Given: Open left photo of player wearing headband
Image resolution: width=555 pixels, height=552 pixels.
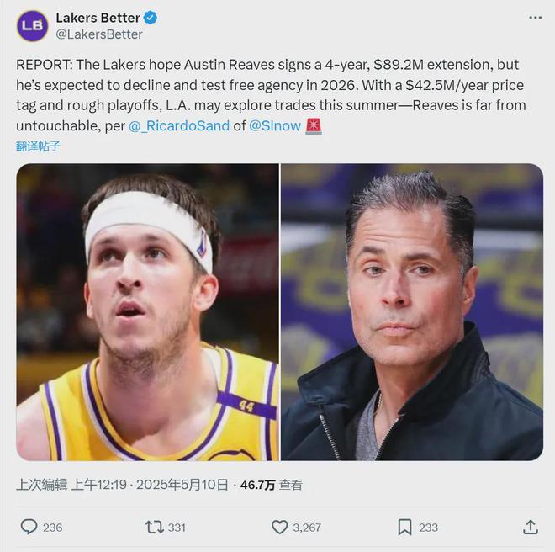Looking at the screenshot, I should (147, 311).
